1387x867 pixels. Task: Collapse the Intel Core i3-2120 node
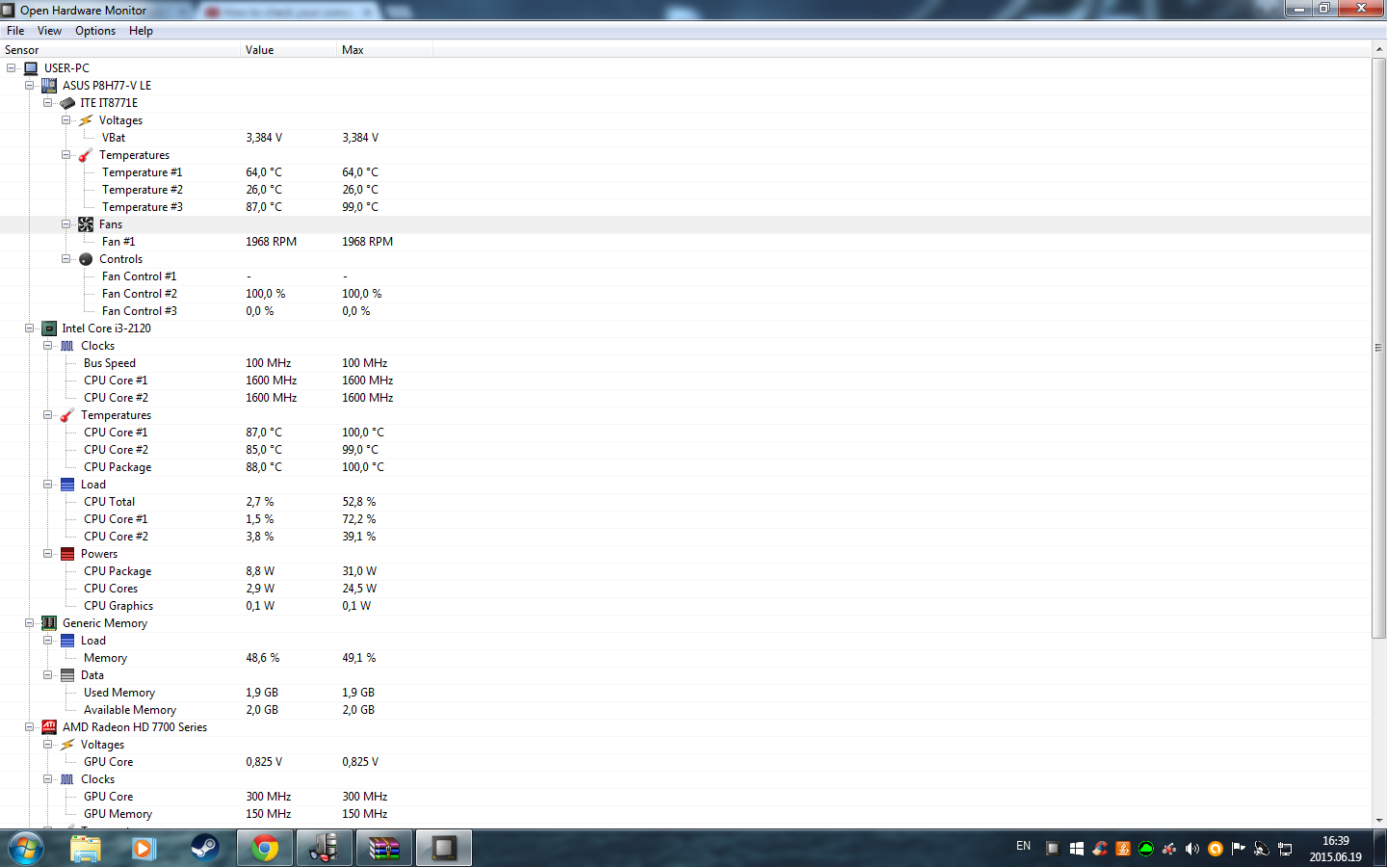point(30,328)
